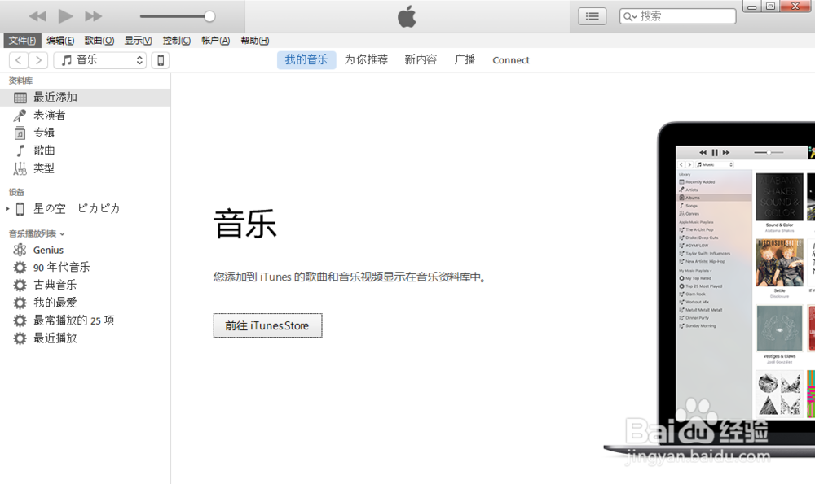
Task: Click the fast-forward next track button
Action: (94, 16)
